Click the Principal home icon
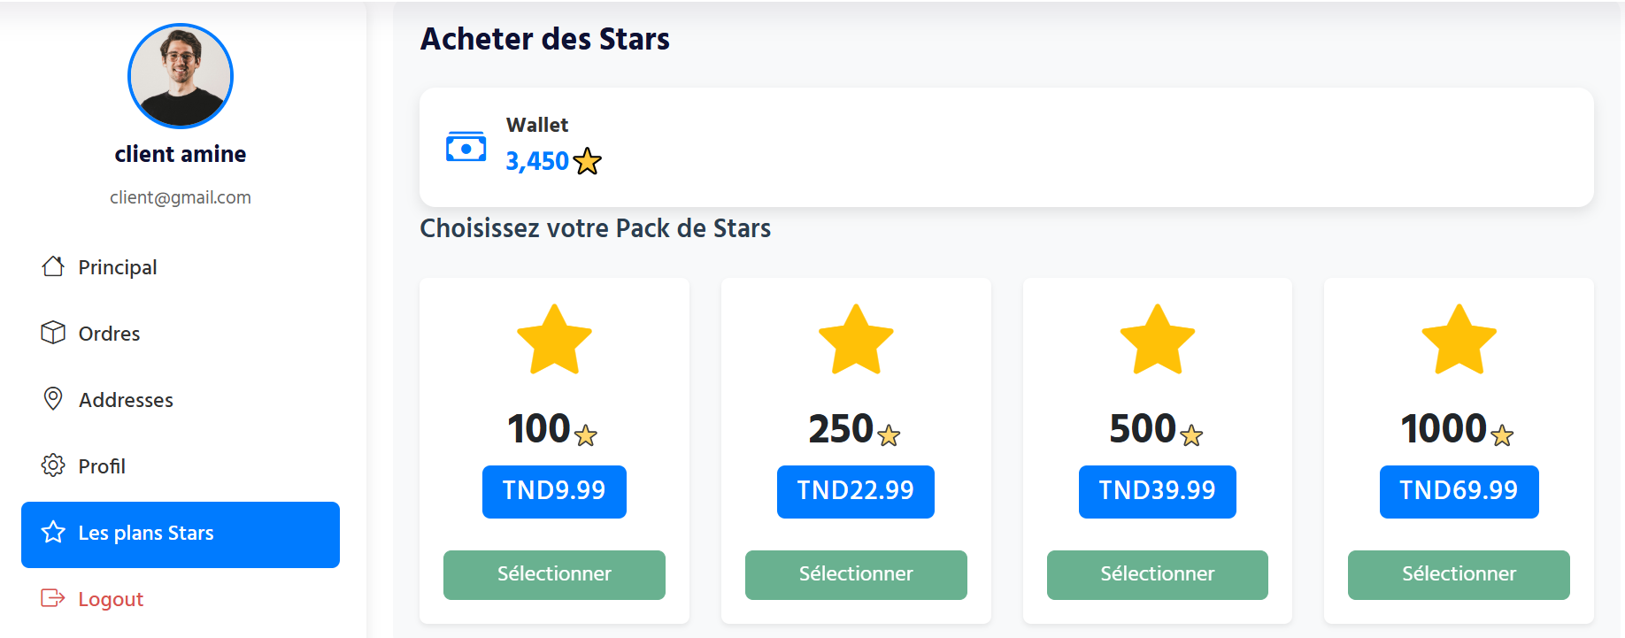 pos(53,266)
